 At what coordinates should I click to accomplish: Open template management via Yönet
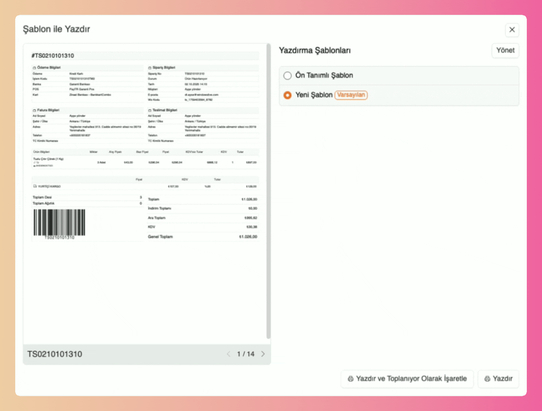506,50
